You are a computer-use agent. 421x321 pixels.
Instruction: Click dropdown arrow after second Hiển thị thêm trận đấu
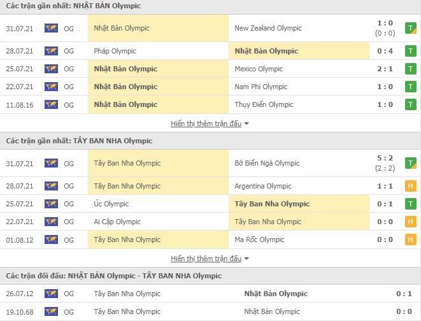pos(246,259)
